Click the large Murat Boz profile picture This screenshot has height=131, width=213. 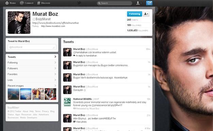click(x=19, y=22)
